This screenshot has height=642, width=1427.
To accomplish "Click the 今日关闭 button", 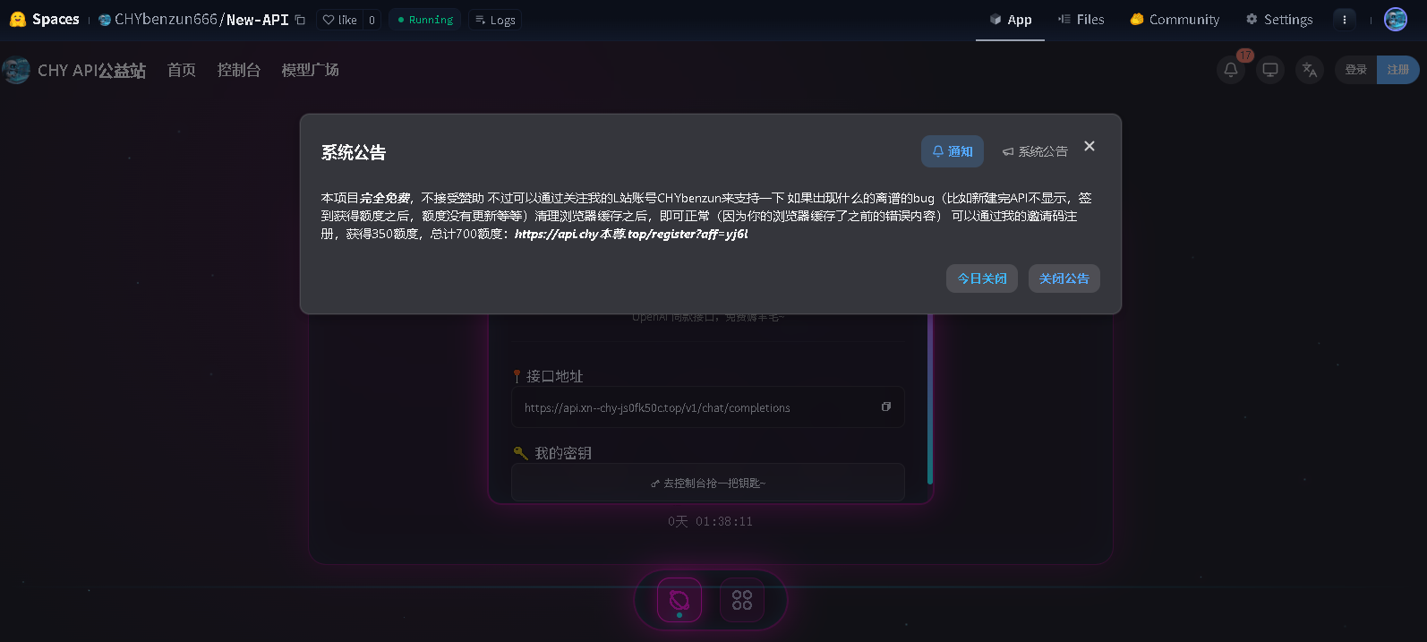I will click(x=982, y=278).
